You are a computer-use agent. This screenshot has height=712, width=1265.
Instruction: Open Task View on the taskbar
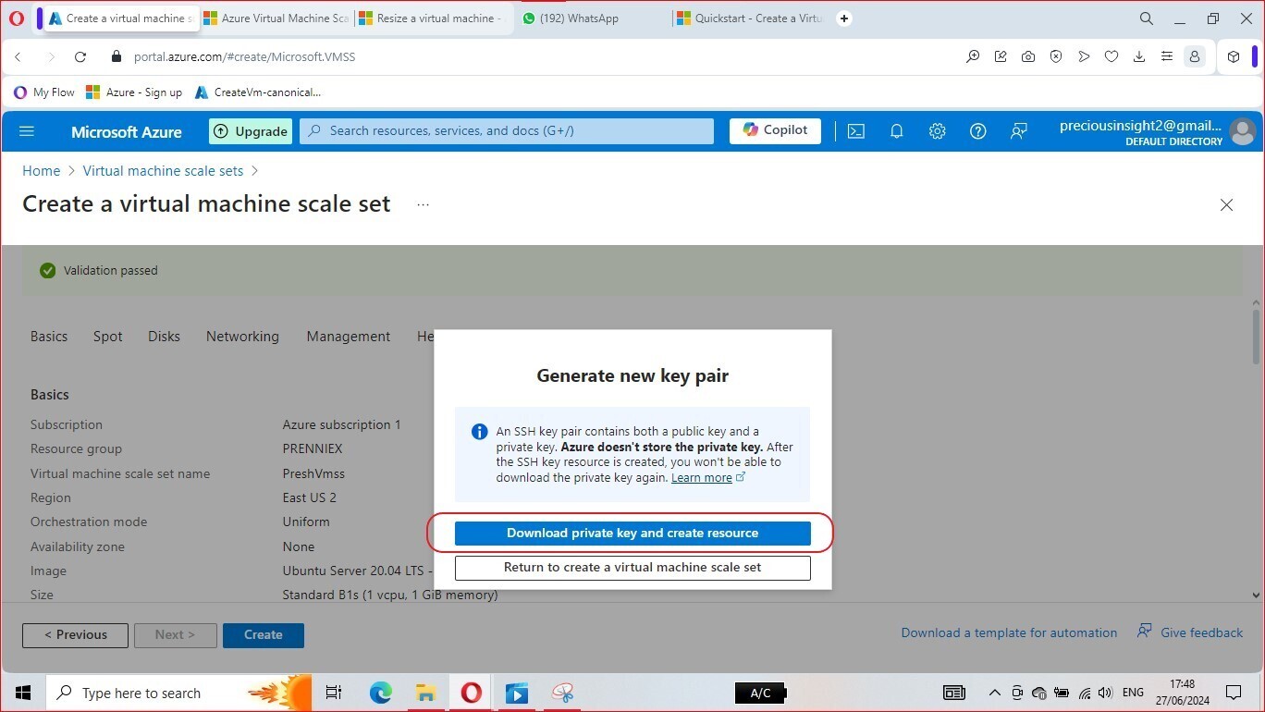(x=334, y=693)
